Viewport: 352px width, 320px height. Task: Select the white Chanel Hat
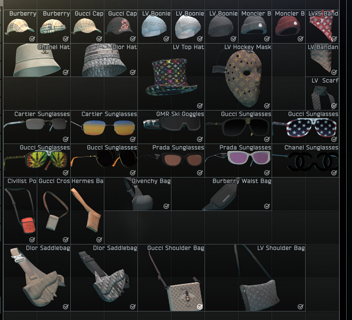point(37,60)
